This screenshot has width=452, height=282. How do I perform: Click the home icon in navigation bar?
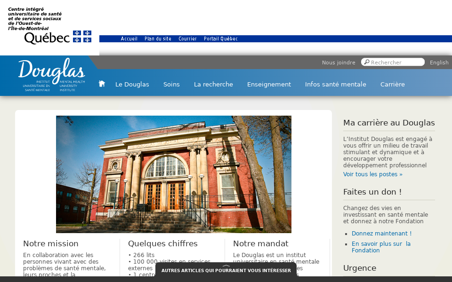pyautogui.click(x=102, y=83)
